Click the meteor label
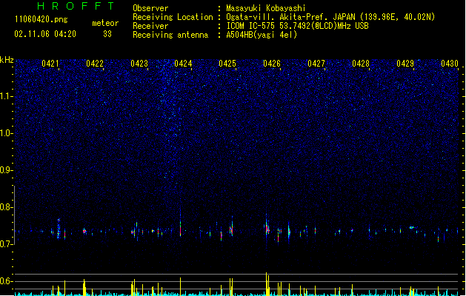Screen dimensions: 466x296 105,23
